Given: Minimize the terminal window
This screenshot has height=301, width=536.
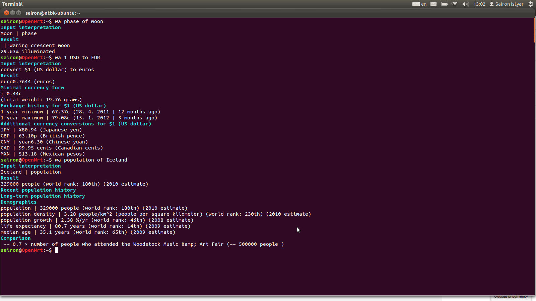Looking at the screenshot, I should click(x=12, y=13).
